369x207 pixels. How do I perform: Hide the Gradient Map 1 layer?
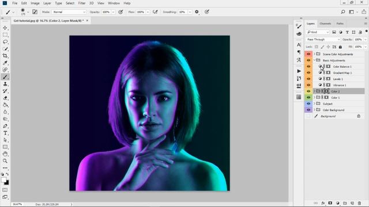click(x=308, y=73)
